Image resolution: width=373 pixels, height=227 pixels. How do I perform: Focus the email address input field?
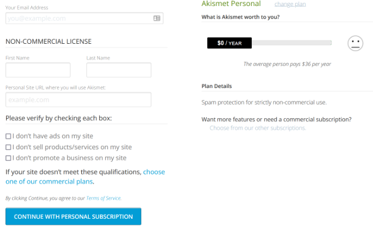tap(77, 18)
